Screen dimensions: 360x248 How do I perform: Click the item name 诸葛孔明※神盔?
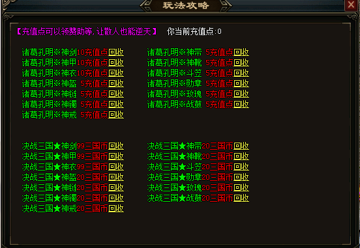tap(49, 84)
